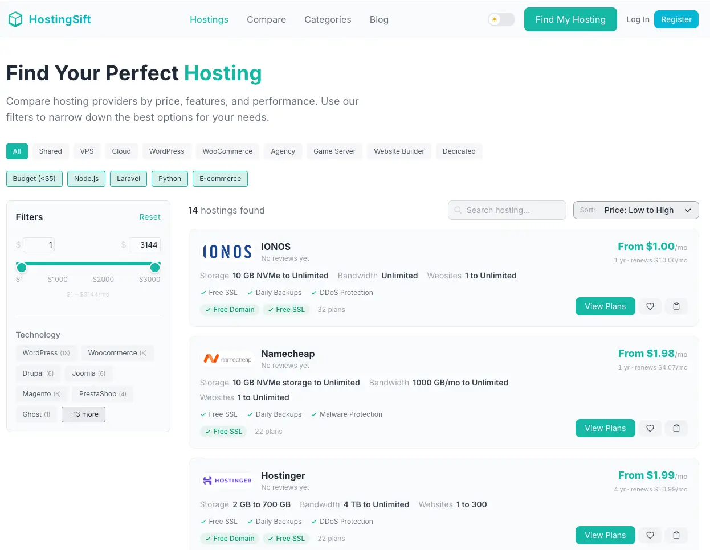Open the Sort: Price Low to High dropdown
This screenshot has width=710, height=550.
(x=636, y=210)
